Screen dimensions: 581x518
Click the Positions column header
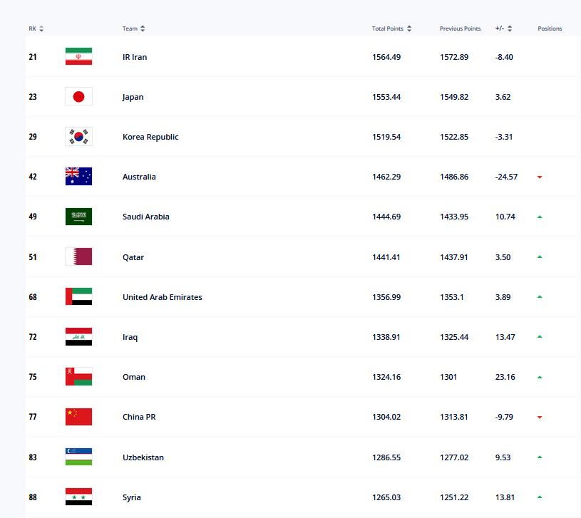point(550,29)
